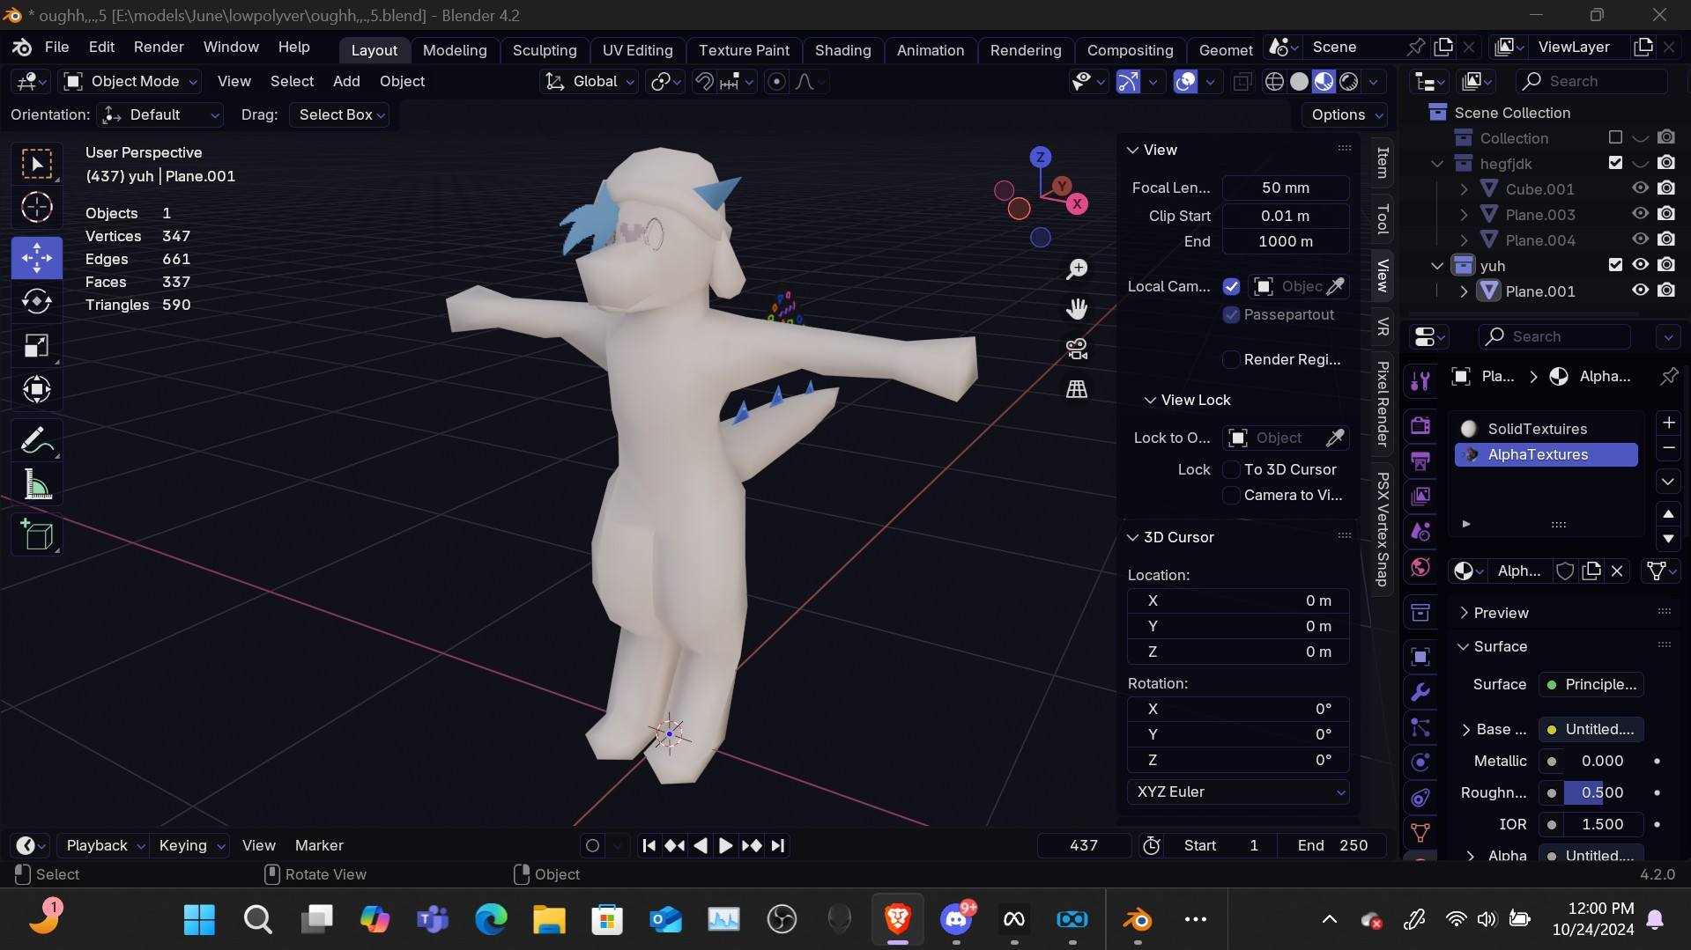Open Discord from the taskbar
This screenshot has height=950, width=1691.
[956, 920]
